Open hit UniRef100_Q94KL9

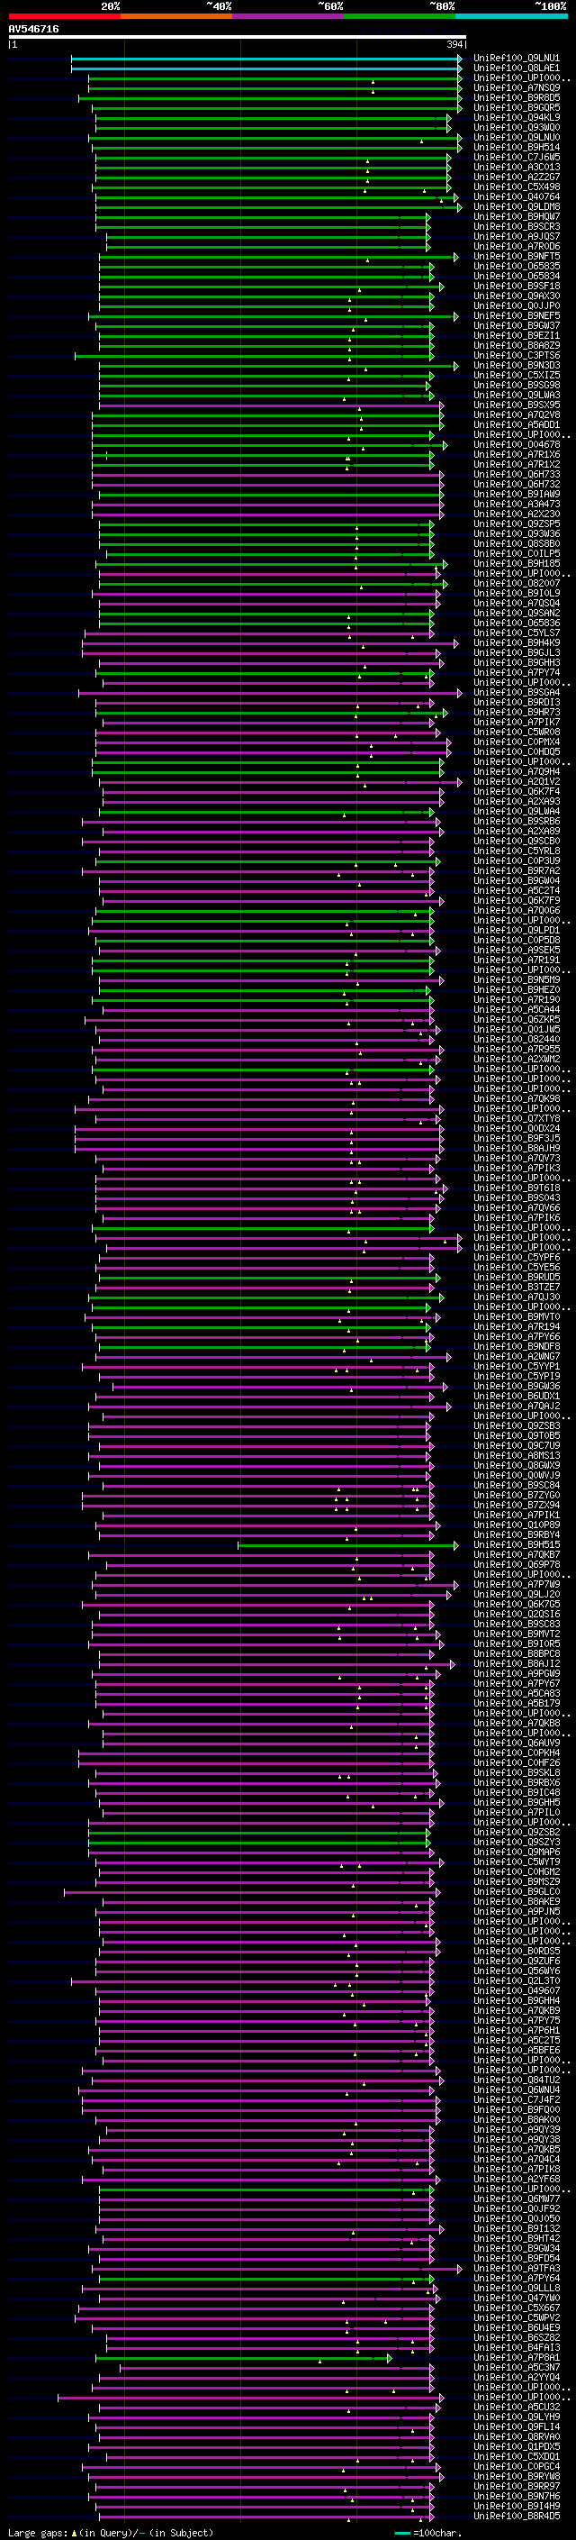517,117
